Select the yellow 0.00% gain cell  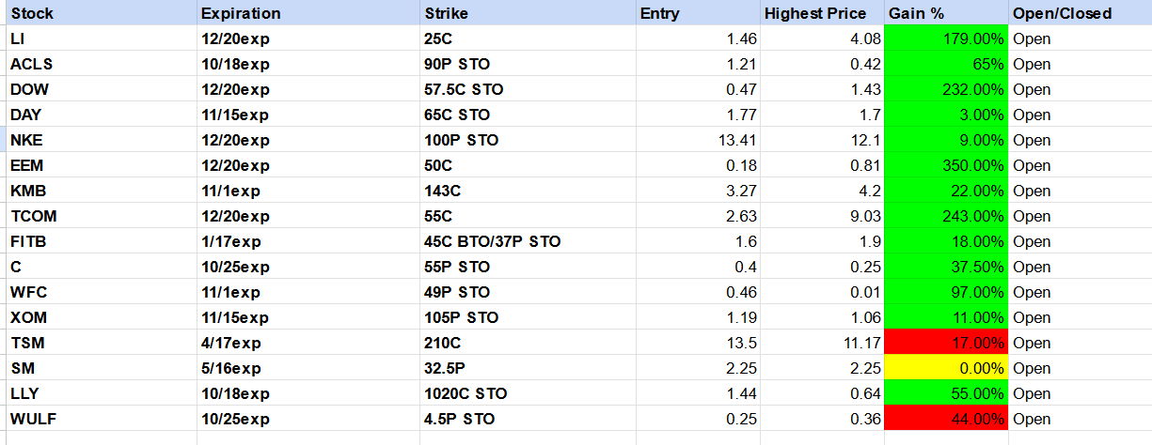[x=946, y=368]
